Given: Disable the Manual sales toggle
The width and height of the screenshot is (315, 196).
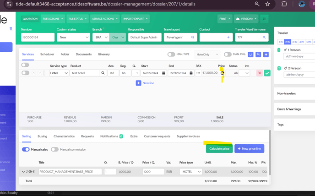Looking at the screenshot, I should pyautogui.click(x=26, y=149).
